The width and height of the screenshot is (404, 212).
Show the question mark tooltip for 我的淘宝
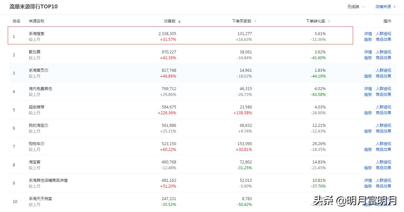click(46, 125)
